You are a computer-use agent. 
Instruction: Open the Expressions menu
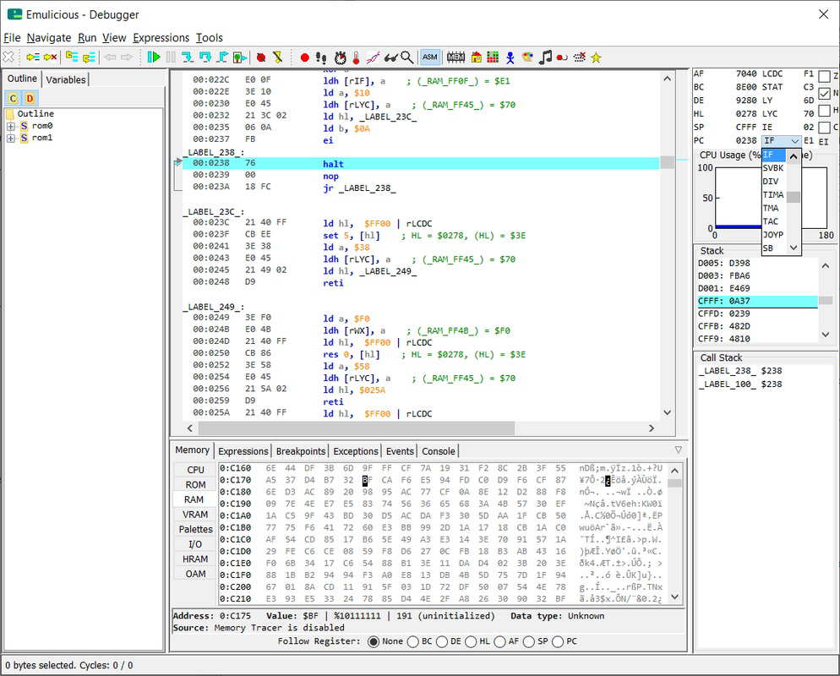coord(161,37)
